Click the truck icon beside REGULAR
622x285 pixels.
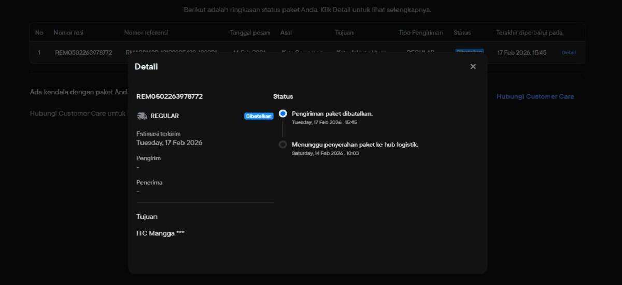click(142, 116)
